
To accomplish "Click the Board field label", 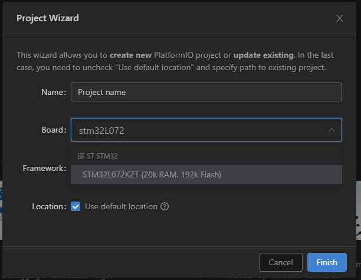I will 53,130.
